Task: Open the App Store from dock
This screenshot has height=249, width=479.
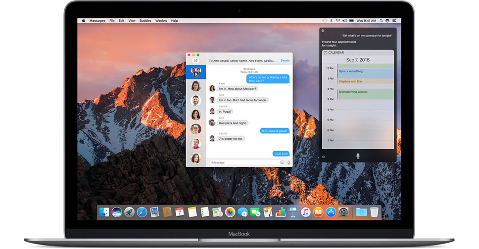Action: click(x=331, y=212)
